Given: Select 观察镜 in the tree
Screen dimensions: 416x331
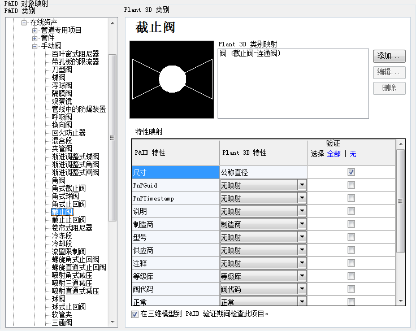Looking at the screenshot, I should (62, 101).
